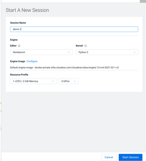Image resolution: width=146 pixels, height=161 pixels.
Task: Open the Editor dropdown showing Workbench
Action: [x=41, y=52]
